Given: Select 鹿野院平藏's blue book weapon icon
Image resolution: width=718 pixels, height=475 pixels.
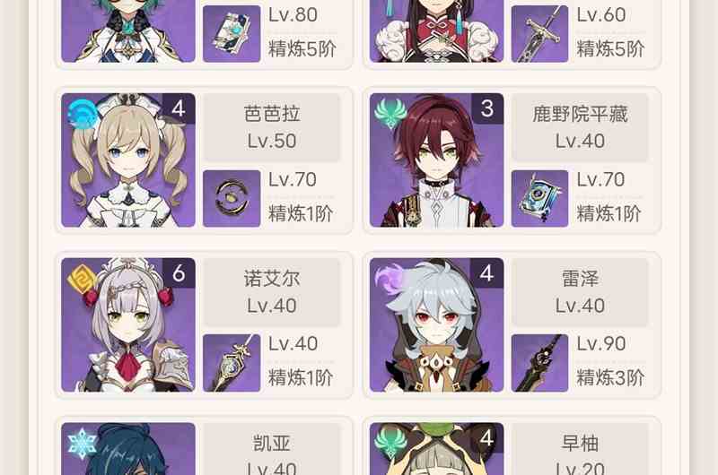Looking at the screenshot, I should [x=540, y=198].
